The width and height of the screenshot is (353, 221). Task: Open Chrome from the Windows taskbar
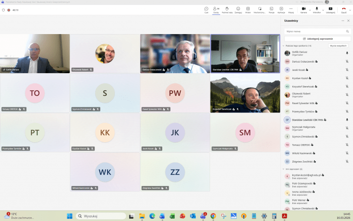(213, 216)
